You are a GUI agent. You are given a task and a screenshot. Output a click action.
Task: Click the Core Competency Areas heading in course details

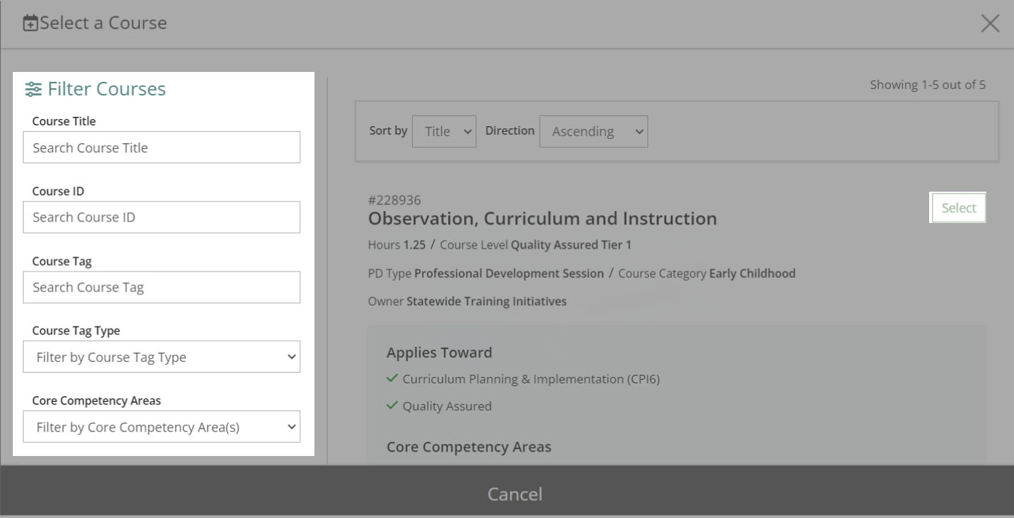pyautogui.click(x=468, y=446)
